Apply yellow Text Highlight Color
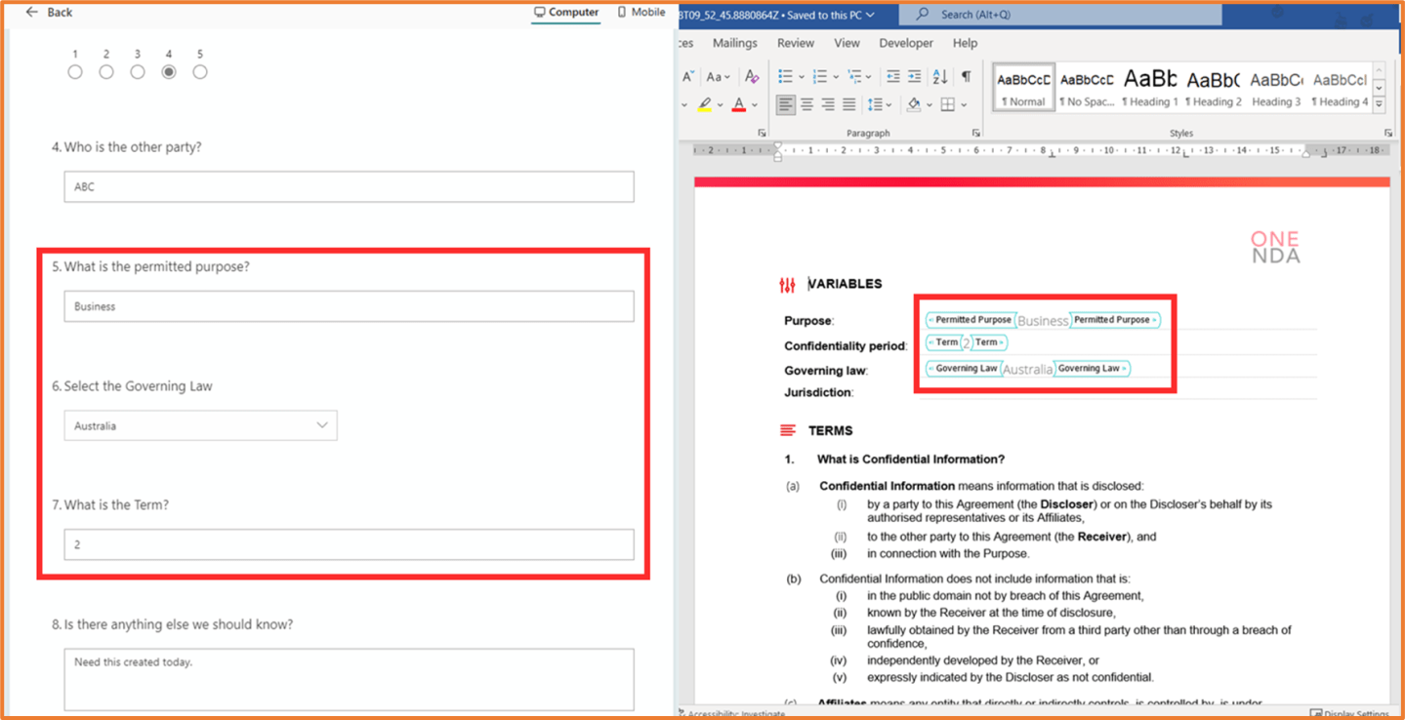Viewport: 1405px width, 720px height. [x=705, y=103]
